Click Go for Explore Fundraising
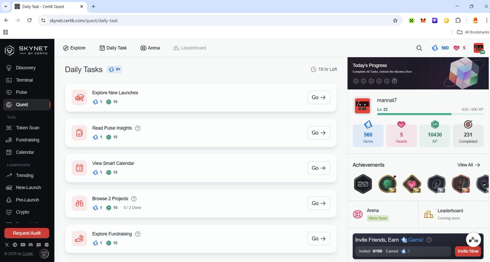The image size is (490, 262). (319, 238)
